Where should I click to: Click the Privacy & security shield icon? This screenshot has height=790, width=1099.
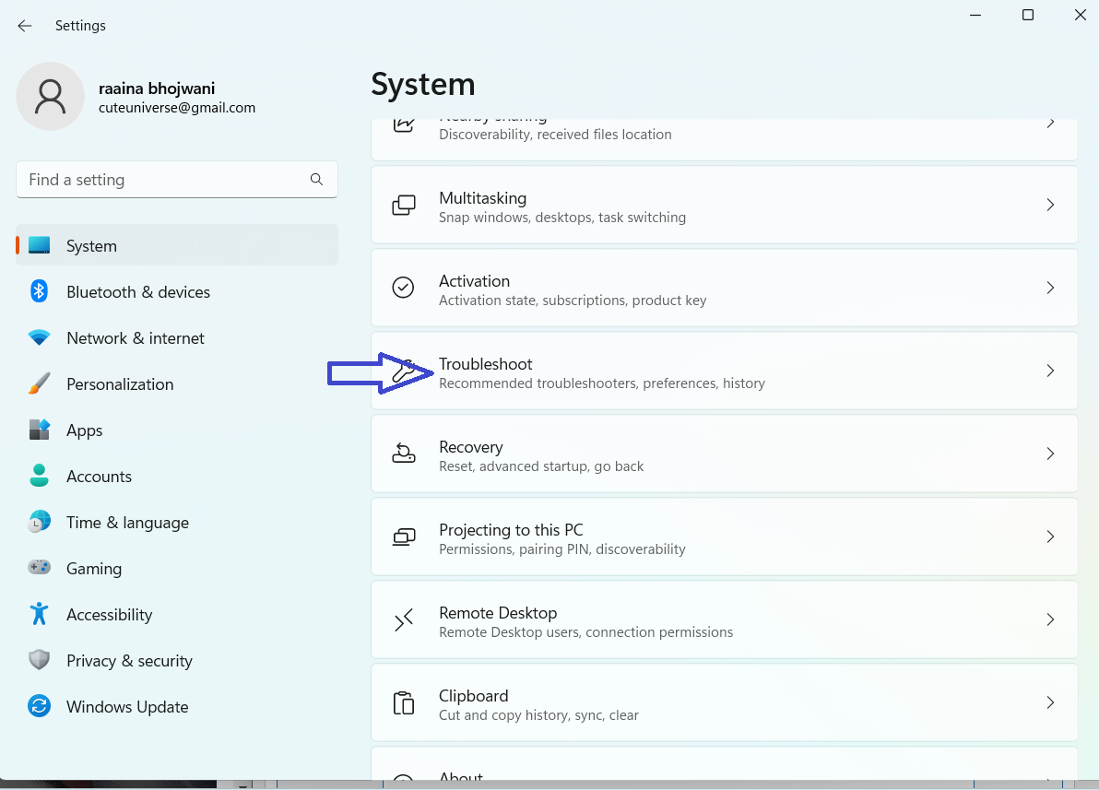(x=39, y=661)
